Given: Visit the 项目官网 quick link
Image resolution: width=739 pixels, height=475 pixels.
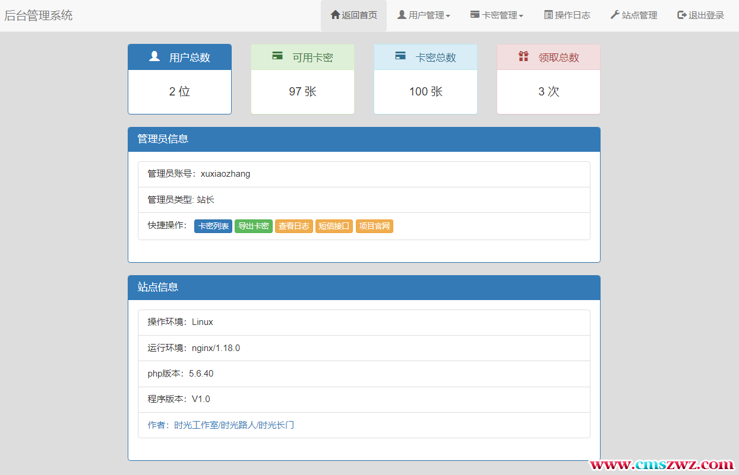Looking at the screenshot, I should pos(374,226).
